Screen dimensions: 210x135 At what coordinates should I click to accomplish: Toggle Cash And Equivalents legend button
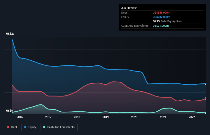[x=59, y=127]
